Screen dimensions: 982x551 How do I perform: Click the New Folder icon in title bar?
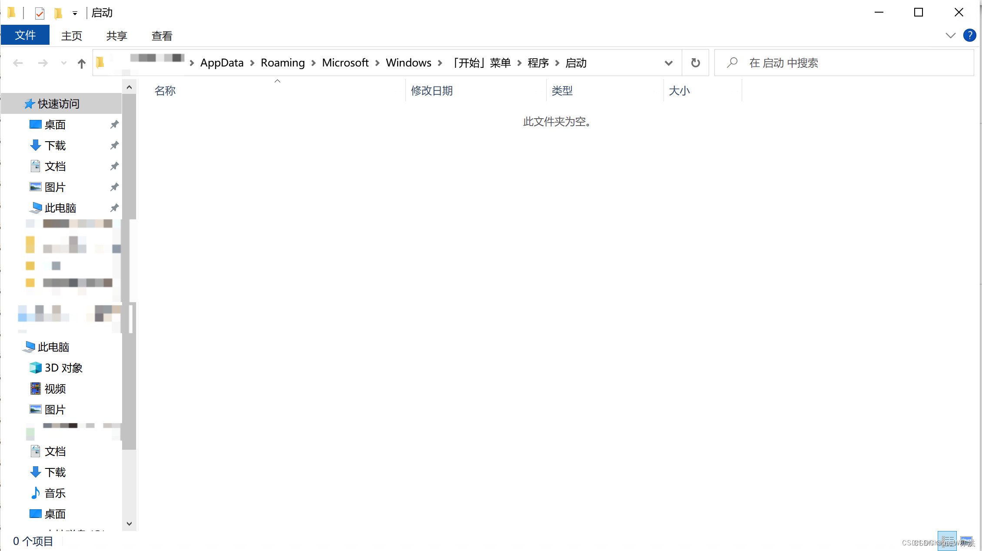coord(58,13)
